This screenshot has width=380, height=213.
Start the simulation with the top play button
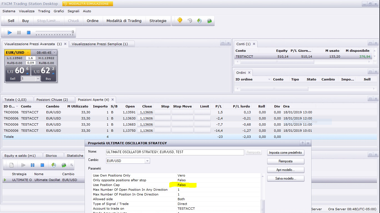pyautogui.click(x=9, y=33)
